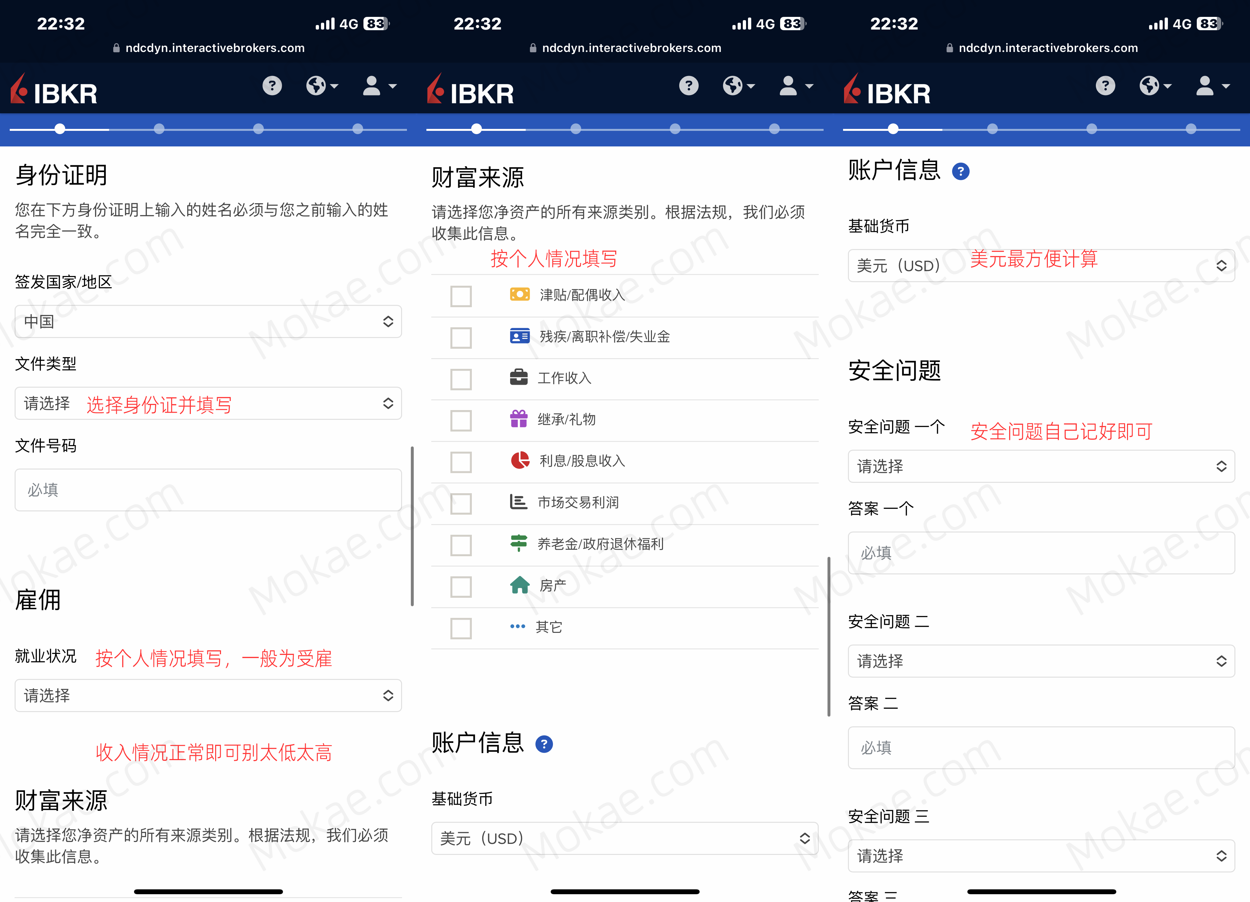Expand the 安全问题 三 dropdown
This screenshot has width=1250, height=902.
click(1042, 856)
